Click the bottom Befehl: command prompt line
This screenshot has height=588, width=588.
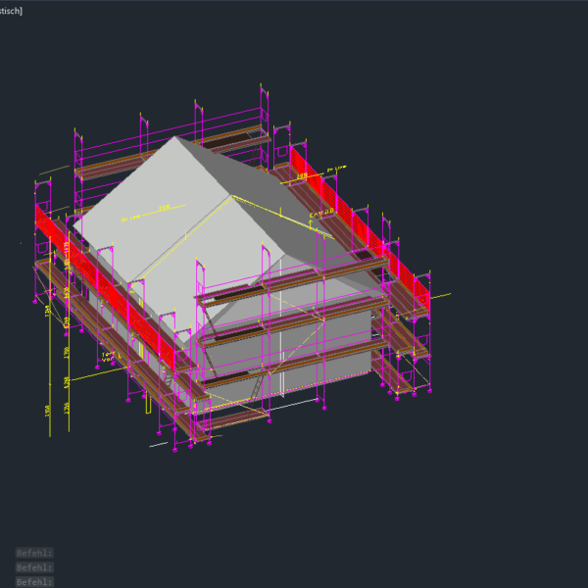point(34,581)
